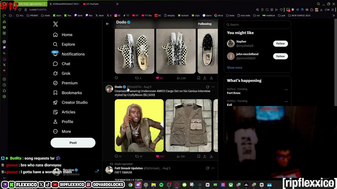Click the x.com/DodoFits address bar
337x189 pixels.
[38, 10]
